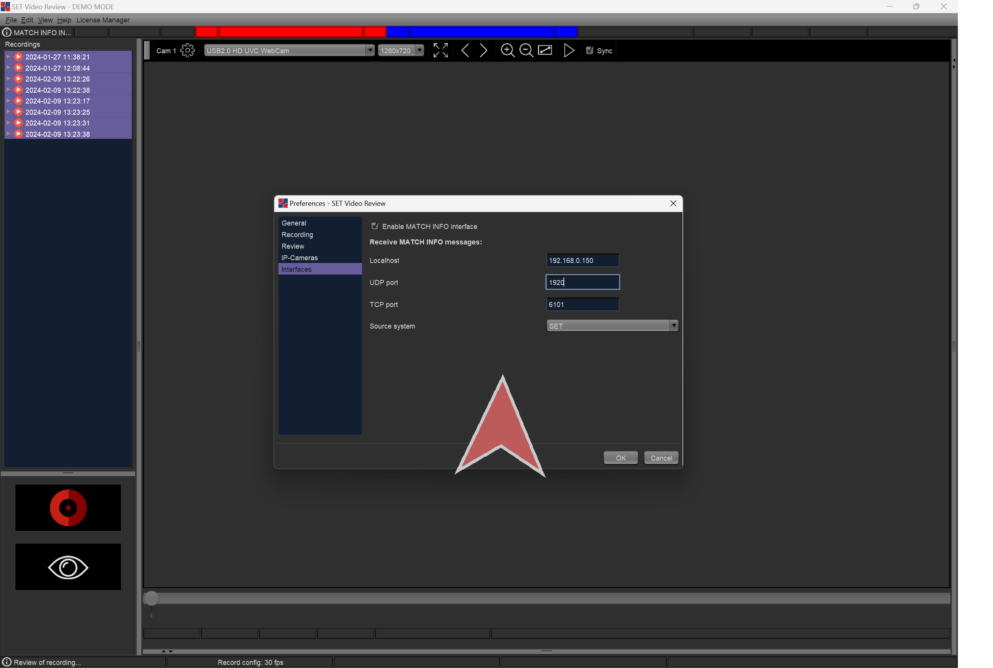The width and height of the screenshot is (993, 668).
Task: Select IP-Cameras preferences category
Action: coord(299,258)
